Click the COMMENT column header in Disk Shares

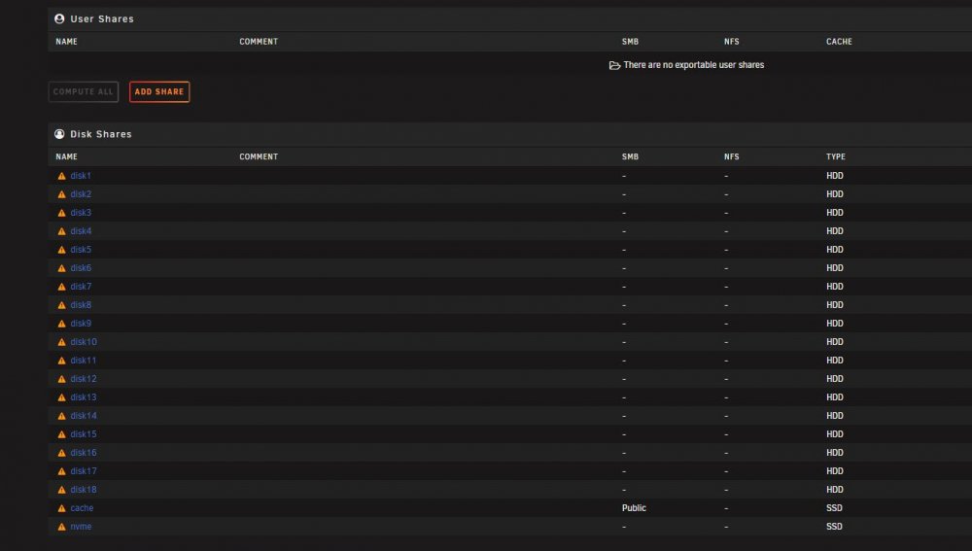[259, 156]
